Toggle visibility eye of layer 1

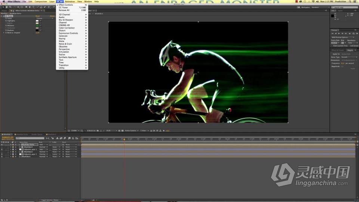pos(2,144)
